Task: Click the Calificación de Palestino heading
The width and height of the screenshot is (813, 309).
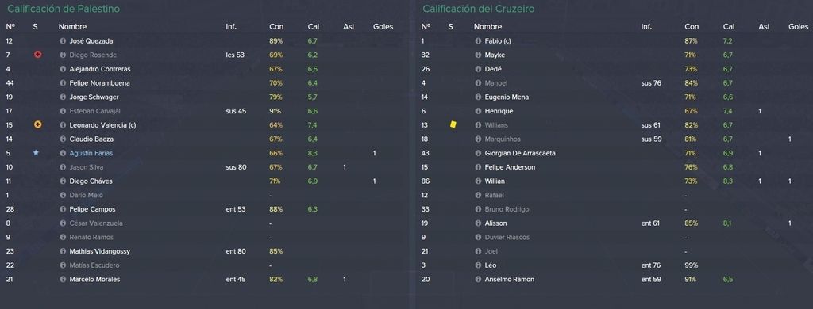Action: [64, 9]
